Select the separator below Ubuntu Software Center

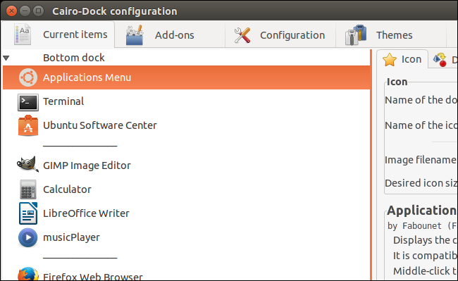pos(80,145)
